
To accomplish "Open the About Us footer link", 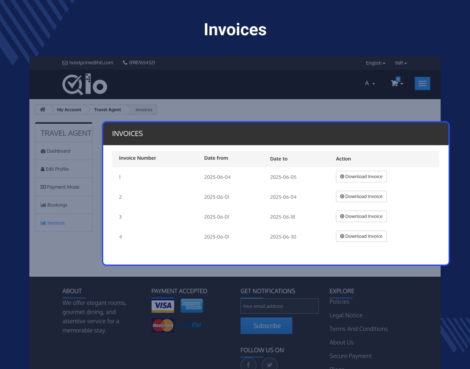I will [342, 342].
